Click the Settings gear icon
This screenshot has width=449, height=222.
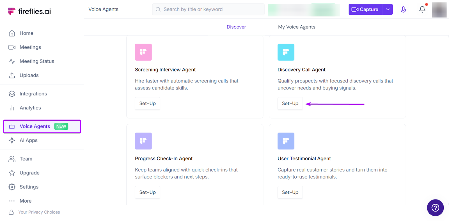point(12,187)
